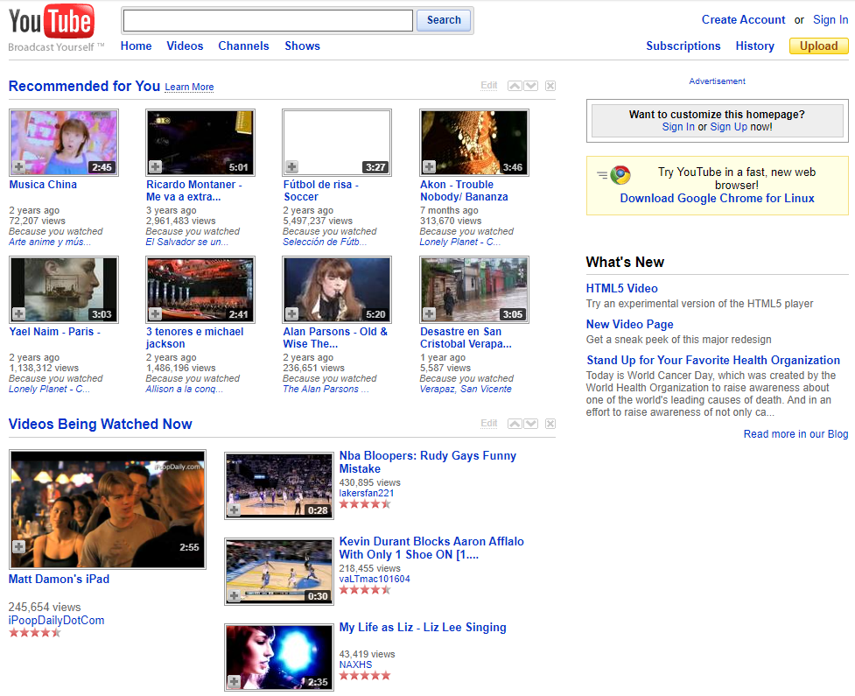Open Akon Trouble Nobody thumbnail

473,143
